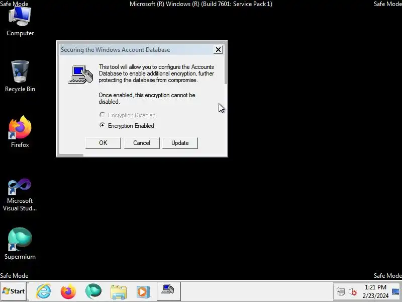Click the computer and lock dialog icon
The height and width of the screenshot is (302, 402).
80,74
